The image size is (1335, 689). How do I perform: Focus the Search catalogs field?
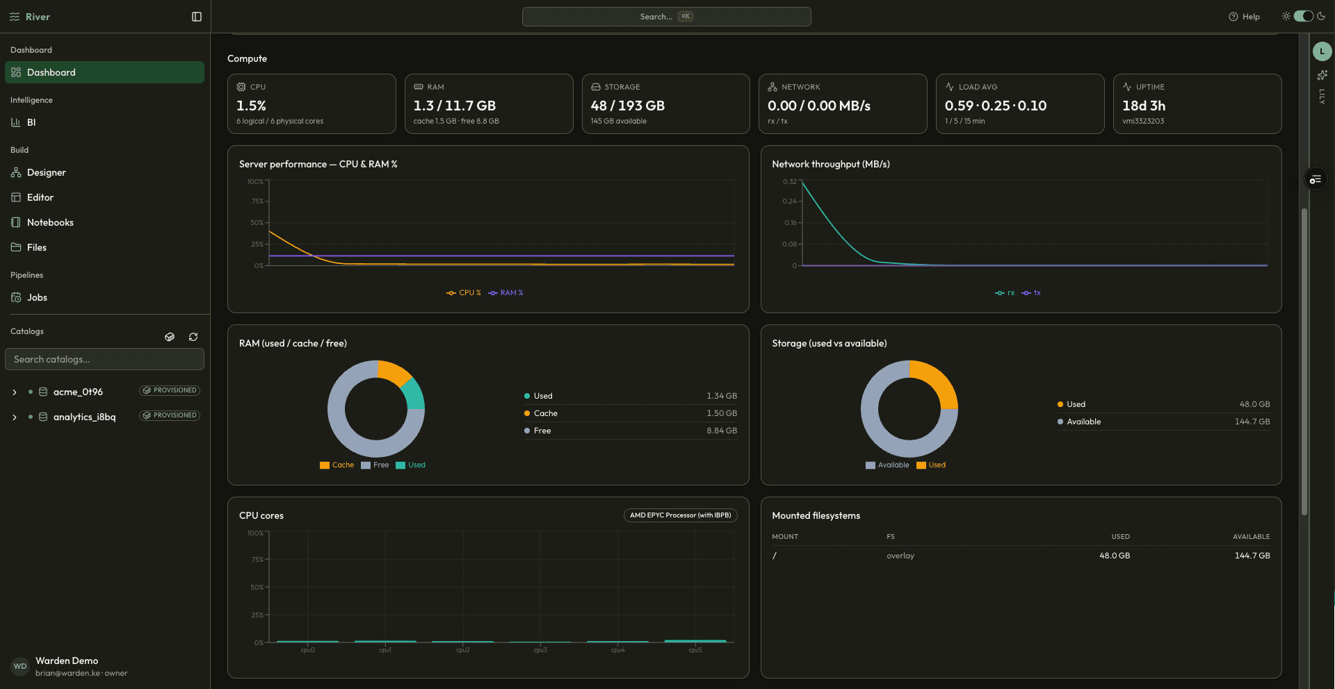(104, 359)
